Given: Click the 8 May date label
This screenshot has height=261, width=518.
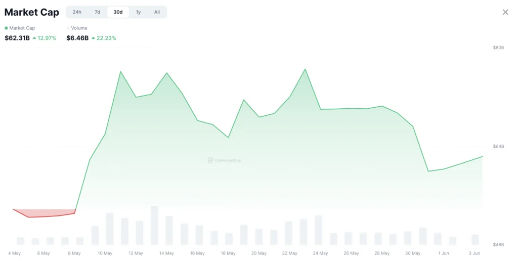Looking at the screenshot, I should 74,253.
